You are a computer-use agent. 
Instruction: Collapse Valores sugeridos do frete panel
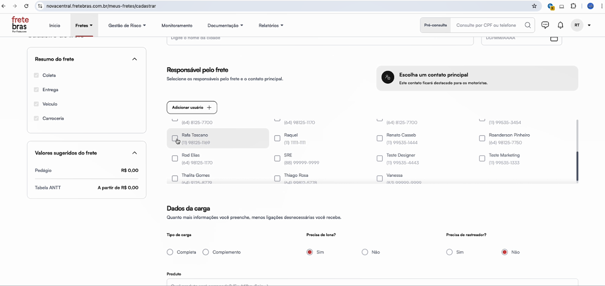pyautogui.click(x=134, y=153)
